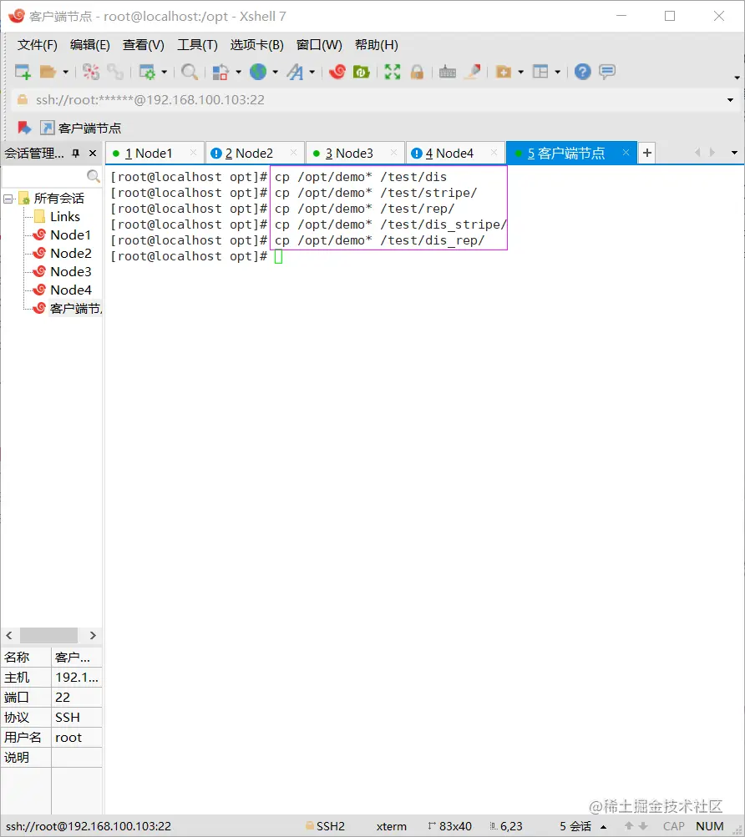Click the color scheme toolbar icon
Viewport: 745px width, 837px height.
pyautogui.click(x=220, y=72)
